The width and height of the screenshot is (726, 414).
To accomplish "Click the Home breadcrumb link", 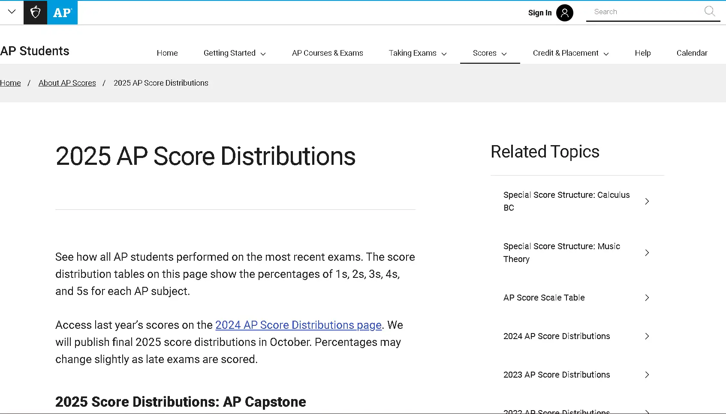I will click(10, 83).
